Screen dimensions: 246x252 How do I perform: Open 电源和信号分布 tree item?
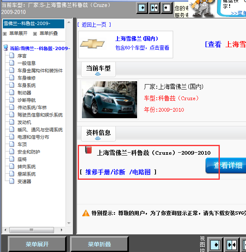tap(33, 137)
